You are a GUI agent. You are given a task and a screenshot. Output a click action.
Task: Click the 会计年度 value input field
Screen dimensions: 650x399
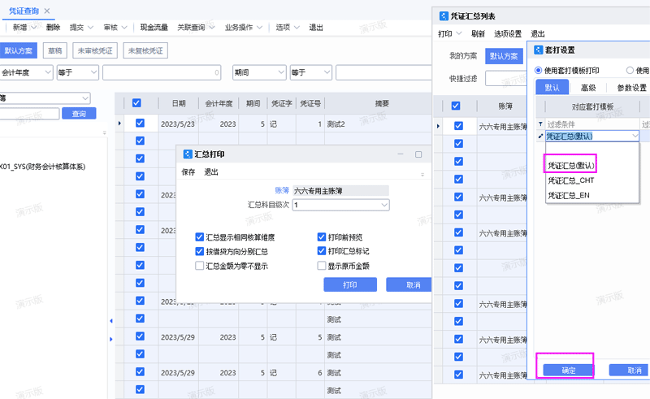point(162,72)
